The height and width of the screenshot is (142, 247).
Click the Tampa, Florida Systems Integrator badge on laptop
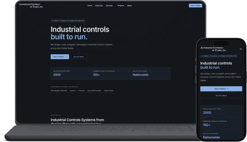(x=68, y=20)
